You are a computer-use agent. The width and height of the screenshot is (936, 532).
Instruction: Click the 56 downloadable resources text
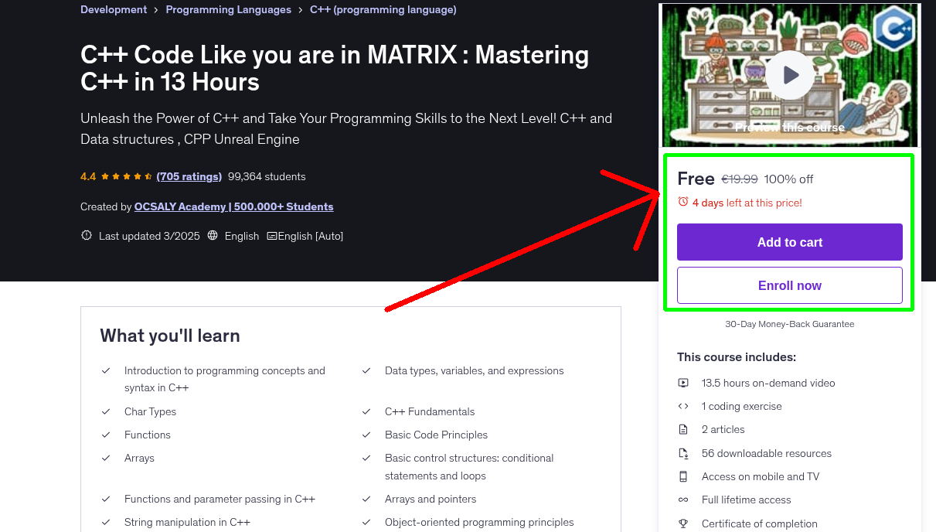[767, 453]
